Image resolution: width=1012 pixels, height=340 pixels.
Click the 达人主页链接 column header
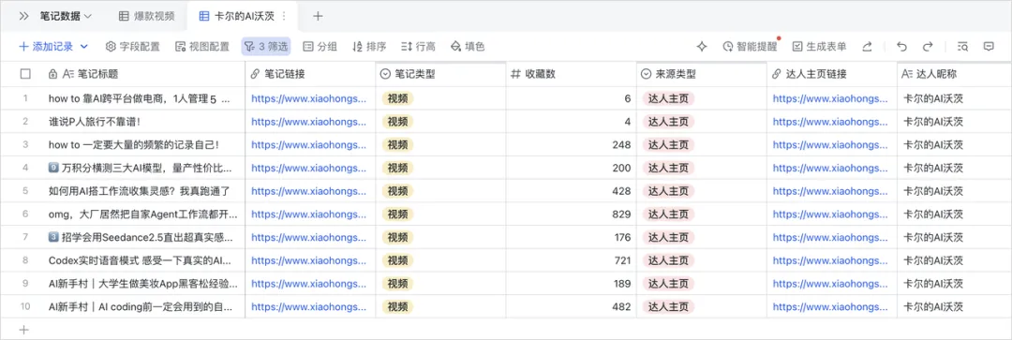[x=832, y=74]
